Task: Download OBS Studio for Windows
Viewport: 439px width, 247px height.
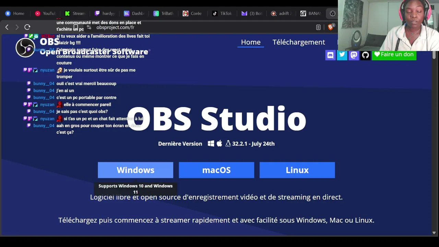Action: pos(135,170)
